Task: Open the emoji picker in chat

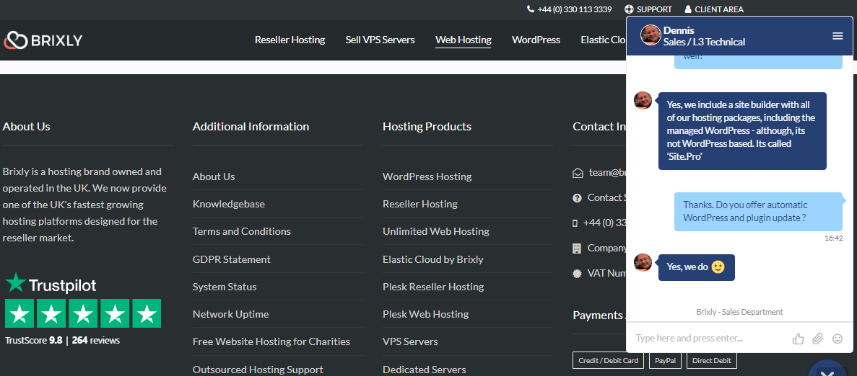Action: [x=838, y=339]
